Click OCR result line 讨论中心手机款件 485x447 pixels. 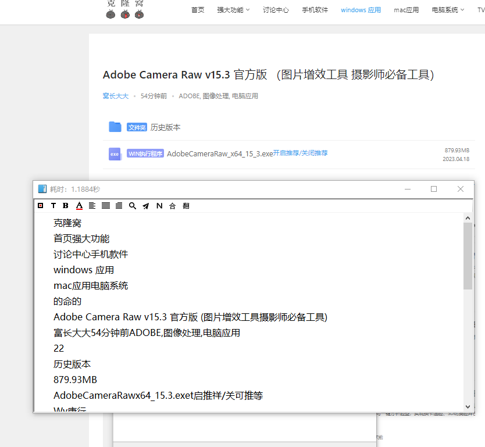(x=91, y=255)
